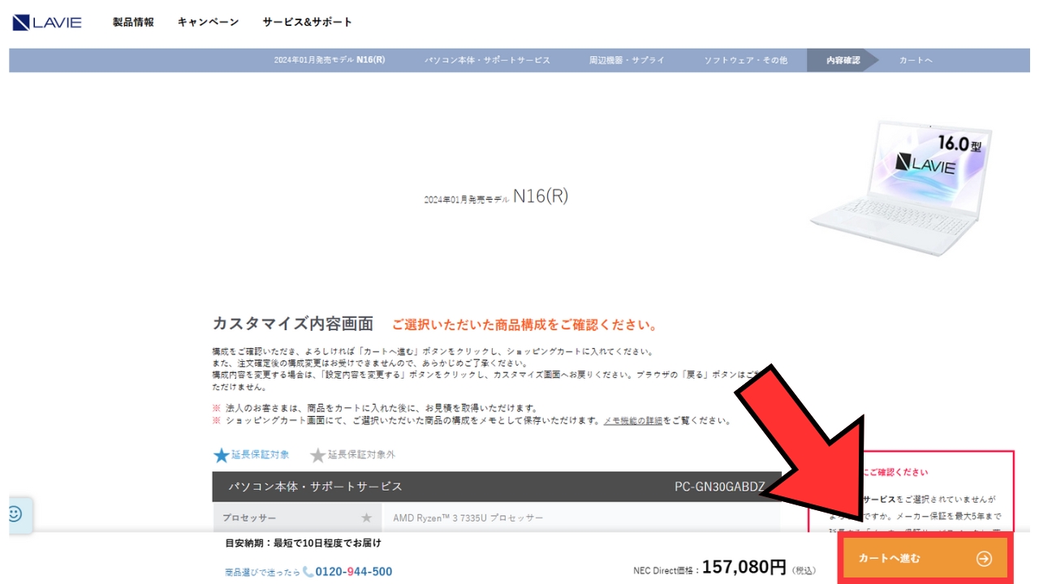The width and height of the screenshot is (1039, 584).
Task: Click the gray star beside プロセッサー
Action: pyautogui.click(x=366, y=517)
